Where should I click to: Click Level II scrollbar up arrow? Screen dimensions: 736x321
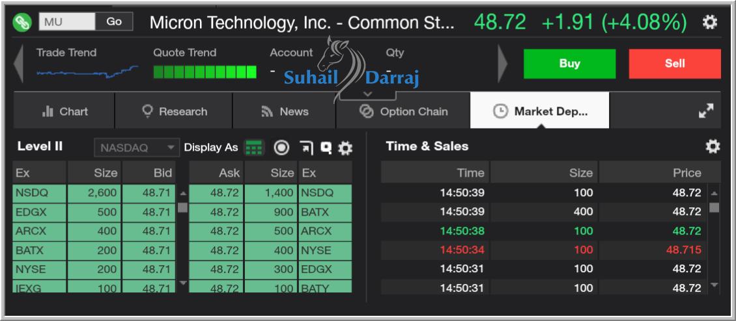182,193
